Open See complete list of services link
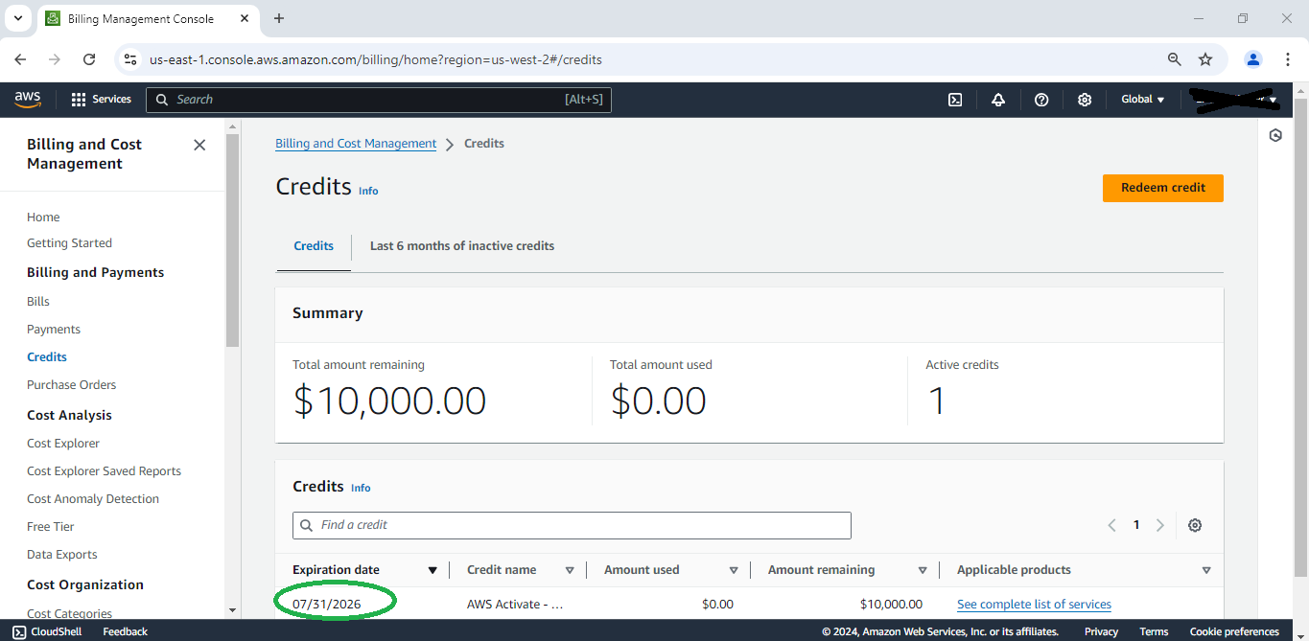Screen dimensions: 1309x641 coord(1034,605)
